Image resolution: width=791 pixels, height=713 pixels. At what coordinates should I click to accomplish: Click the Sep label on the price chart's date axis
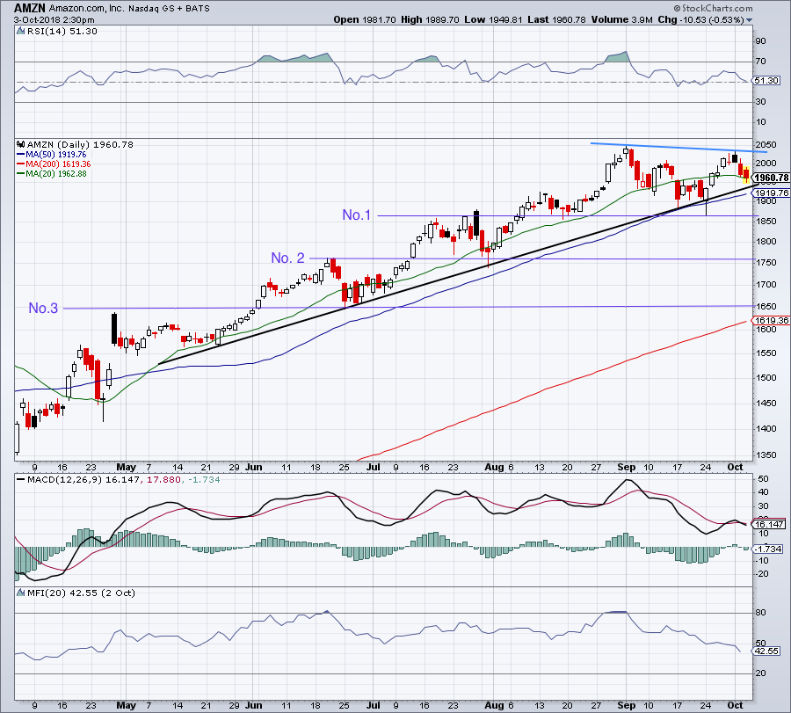point(626,467)
